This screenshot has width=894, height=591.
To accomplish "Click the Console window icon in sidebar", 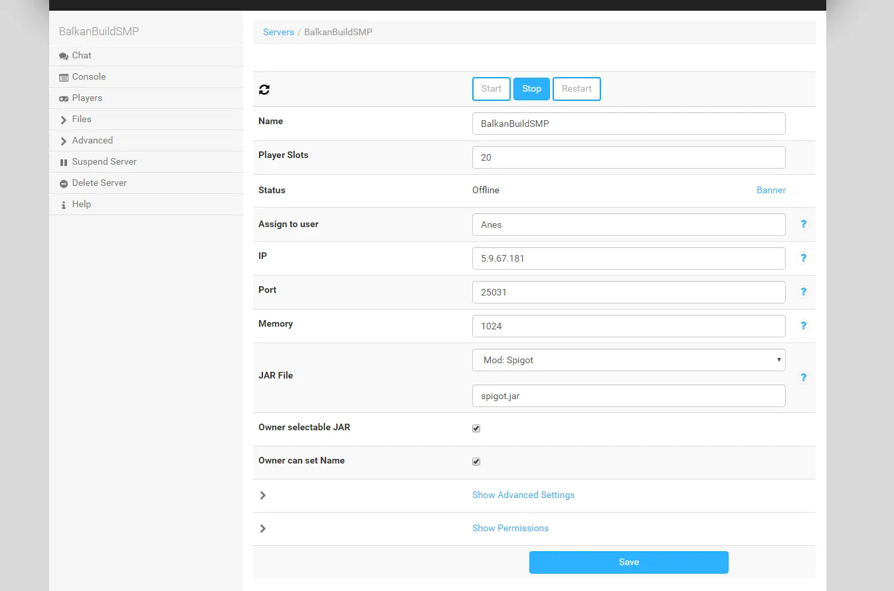I will pyautogui.click(x=64, y=78).
